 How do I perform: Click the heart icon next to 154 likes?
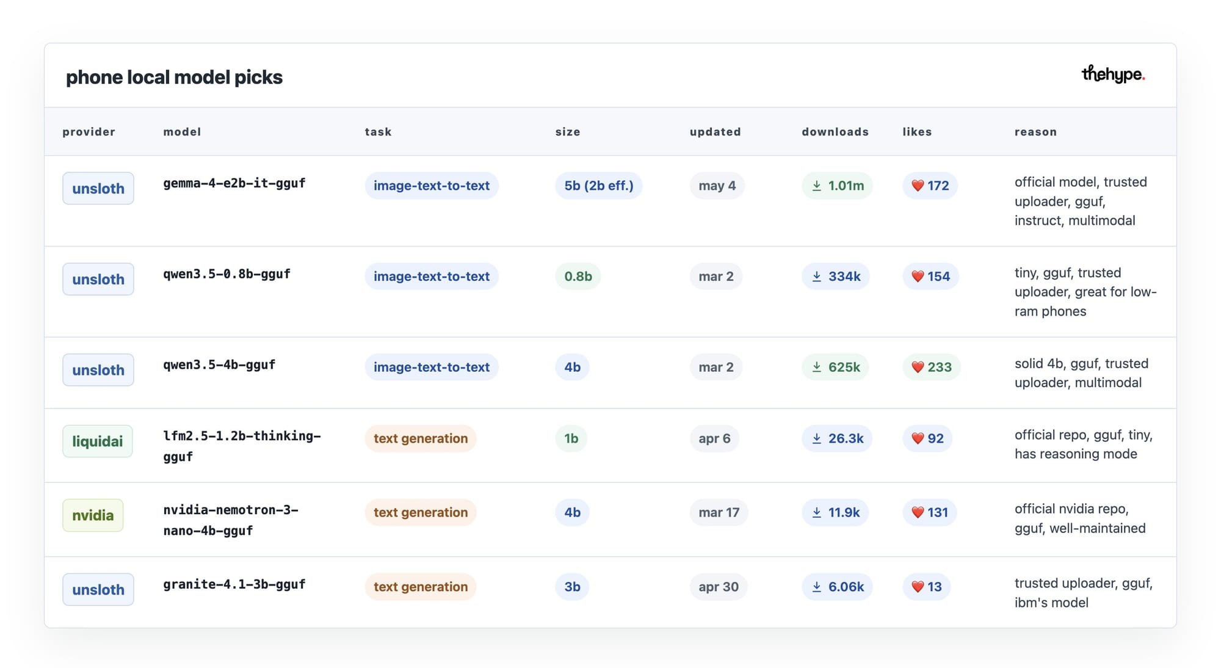[917, 277]
